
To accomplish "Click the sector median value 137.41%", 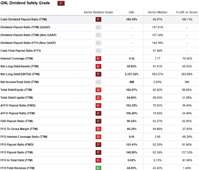I will click(158, 27).
